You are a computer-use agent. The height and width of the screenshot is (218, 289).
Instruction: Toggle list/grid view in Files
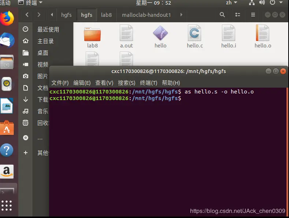pyautogui.click(x=238, y=15)
